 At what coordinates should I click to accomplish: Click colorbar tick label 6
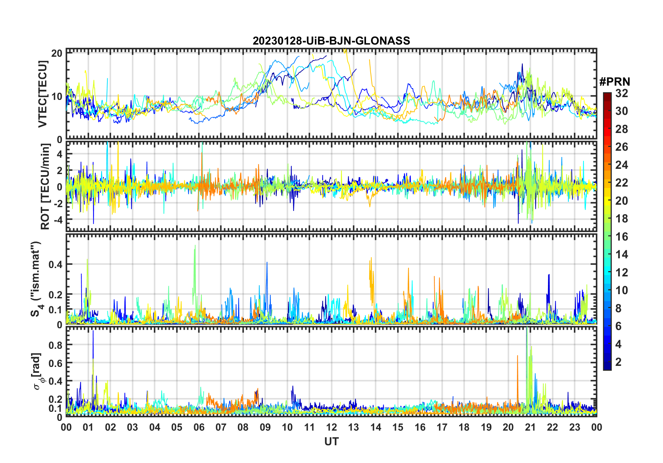tap(618, 326)
